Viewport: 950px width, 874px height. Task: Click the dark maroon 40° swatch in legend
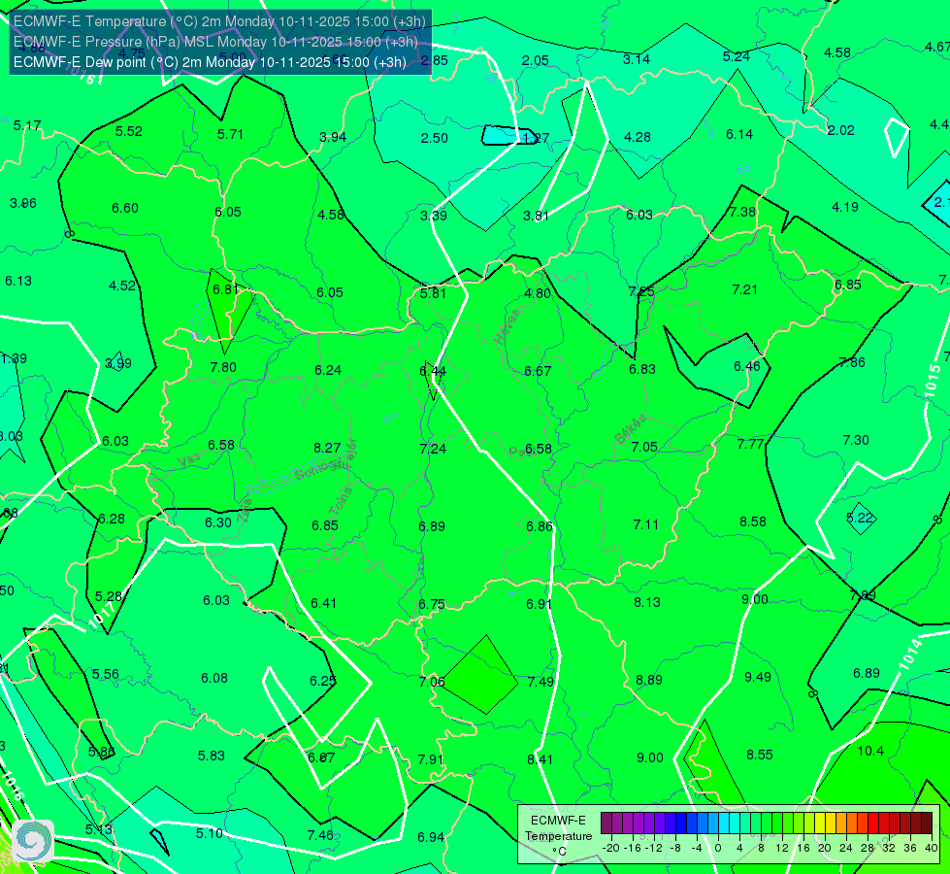click(x=927, y=824)
